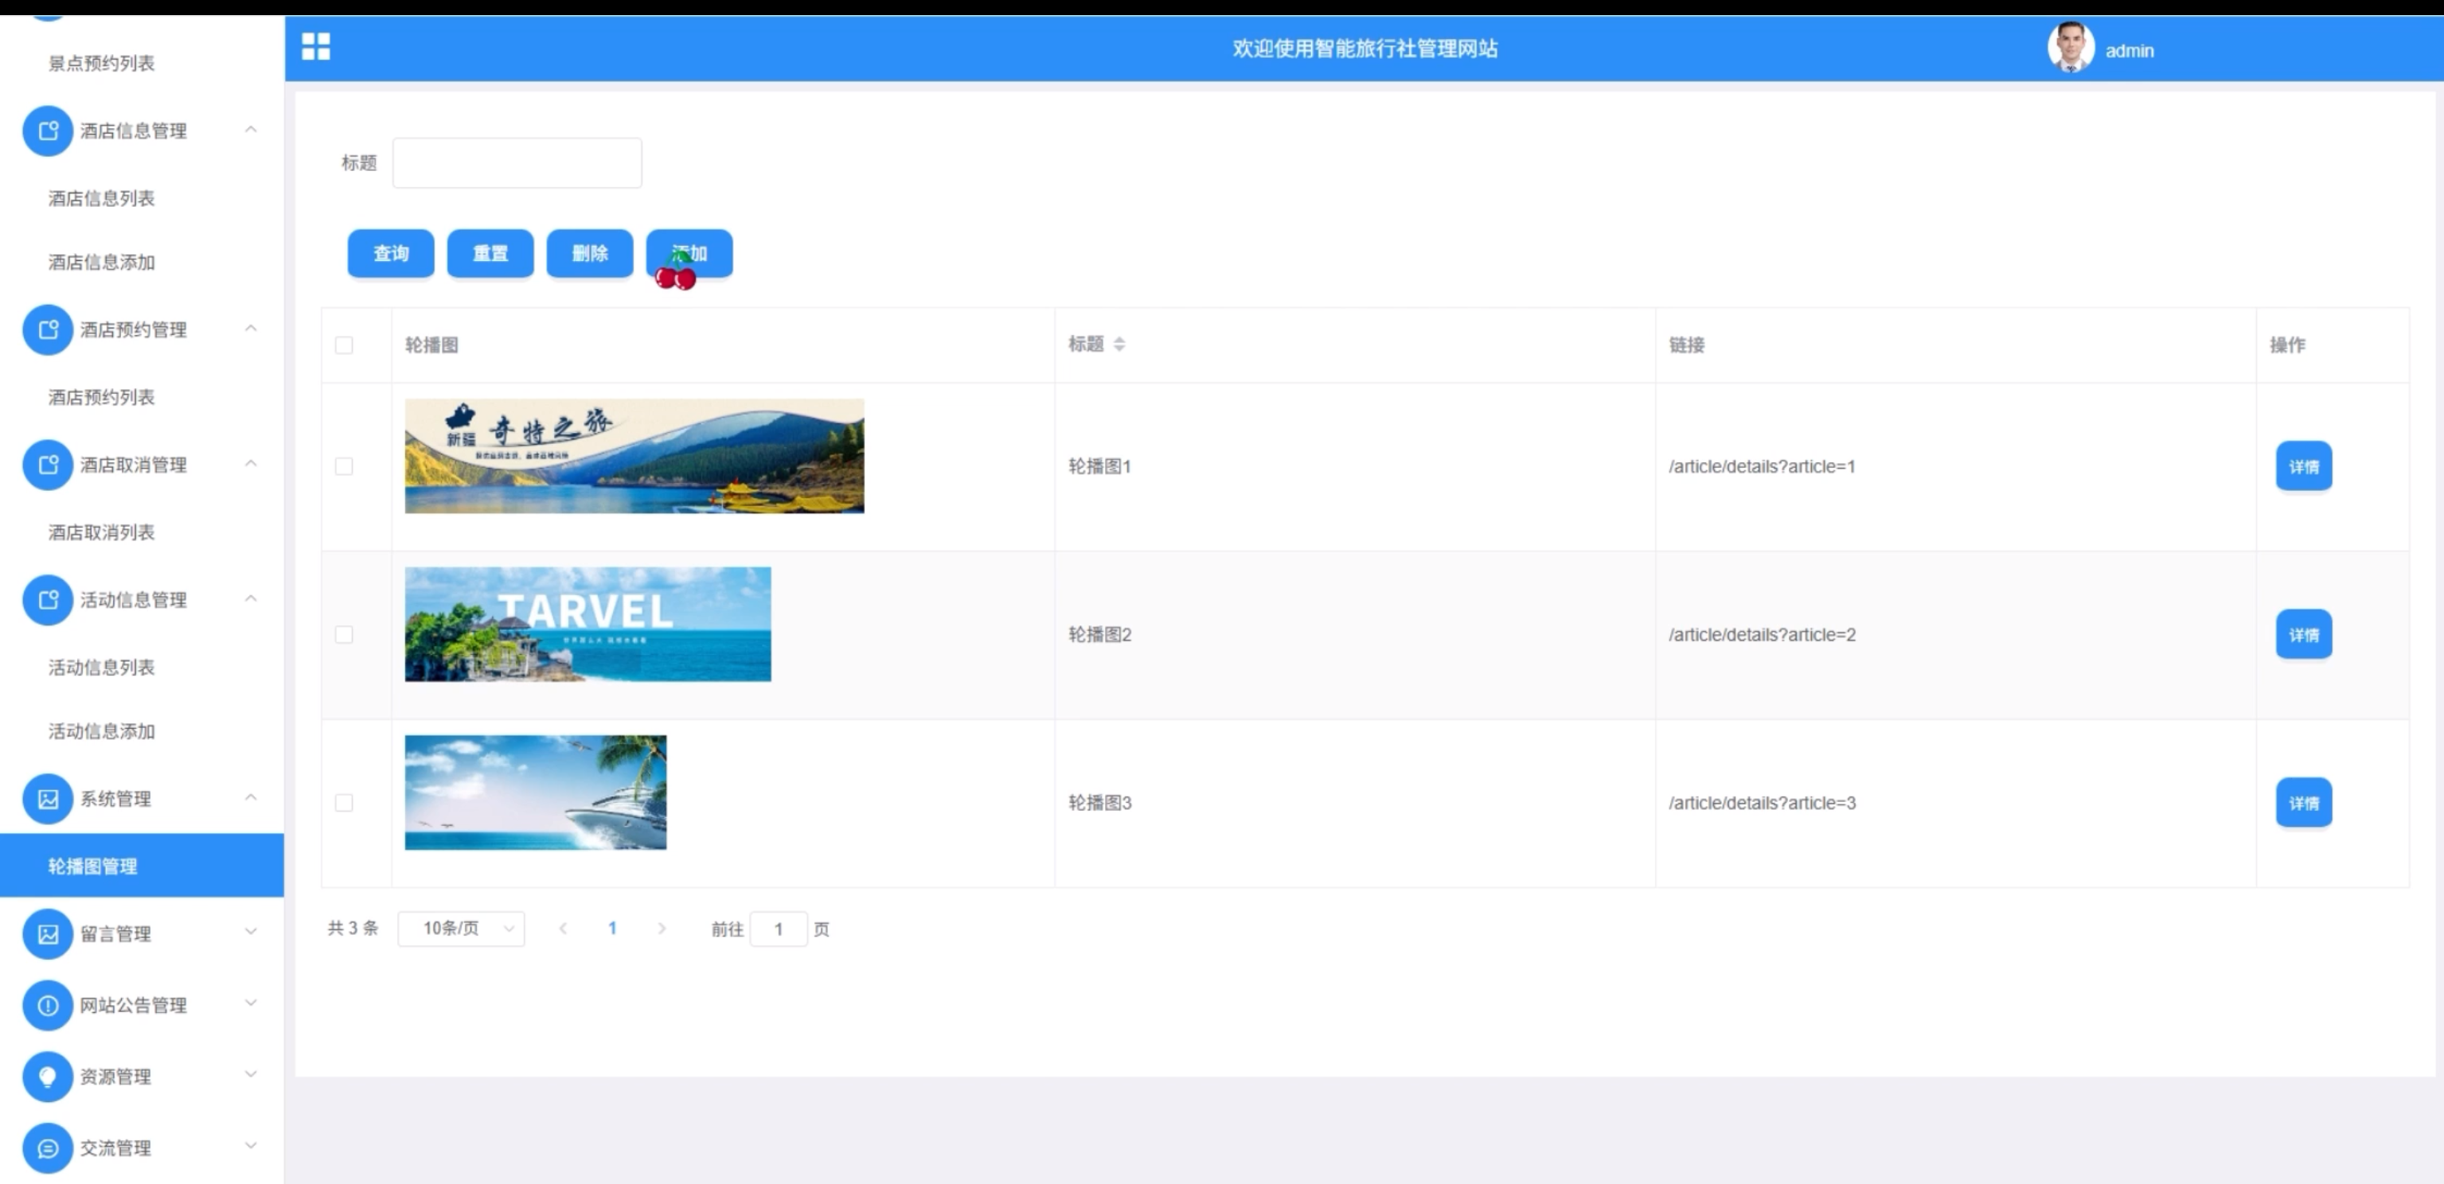The width and height of the screenshot is (2444, 1184).
Task: Collapse the 活动信息管理 menu chevron
Action: [x=251, y=598]
